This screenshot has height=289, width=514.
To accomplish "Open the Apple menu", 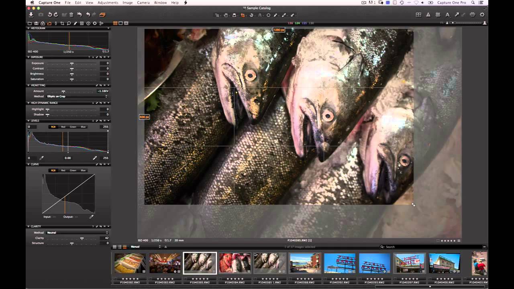I will pos(32,3).
